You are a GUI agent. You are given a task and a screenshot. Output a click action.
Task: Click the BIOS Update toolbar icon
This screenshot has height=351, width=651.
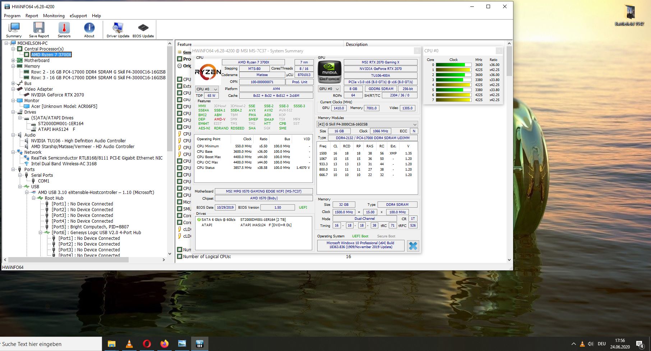coord(143,30)
